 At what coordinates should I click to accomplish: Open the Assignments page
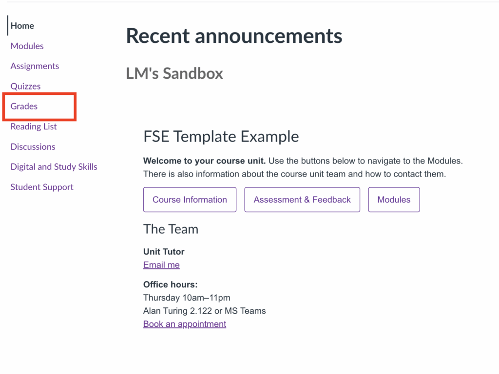[35, 66]
